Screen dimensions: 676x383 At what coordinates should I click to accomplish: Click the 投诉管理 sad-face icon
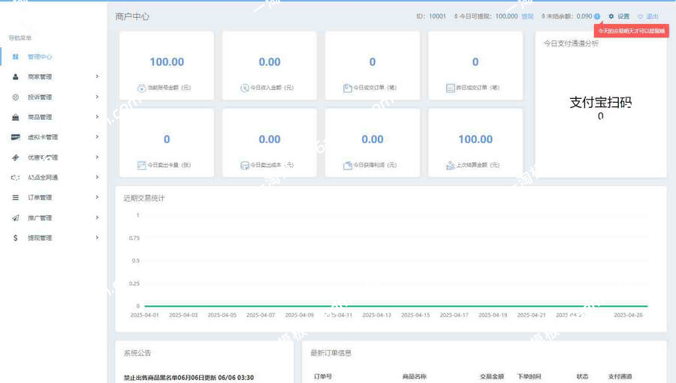click(x=16, y=97)
